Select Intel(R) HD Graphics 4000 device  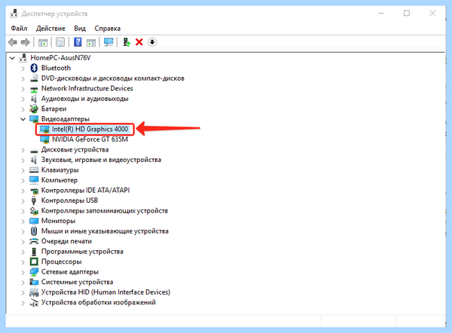pos(90,129)
